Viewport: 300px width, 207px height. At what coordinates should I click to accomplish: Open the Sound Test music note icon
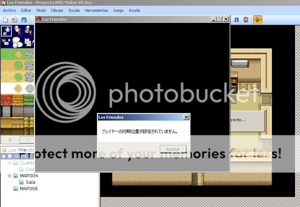coord(236,20)
